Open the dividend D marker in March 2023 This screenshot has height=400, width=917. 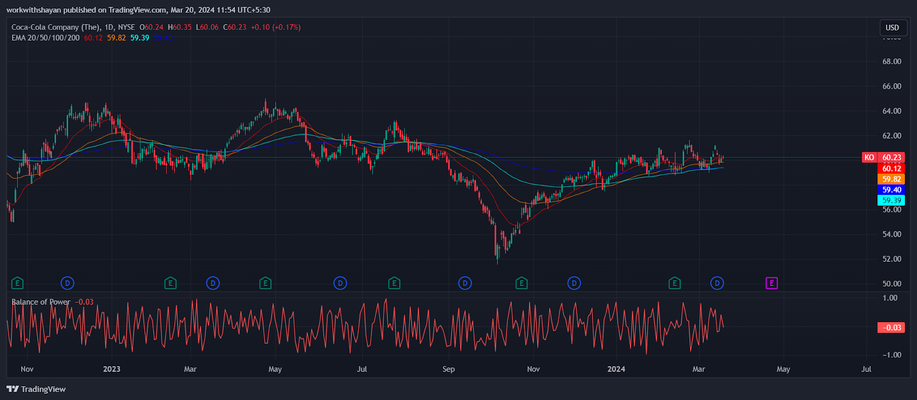point(213,283)
